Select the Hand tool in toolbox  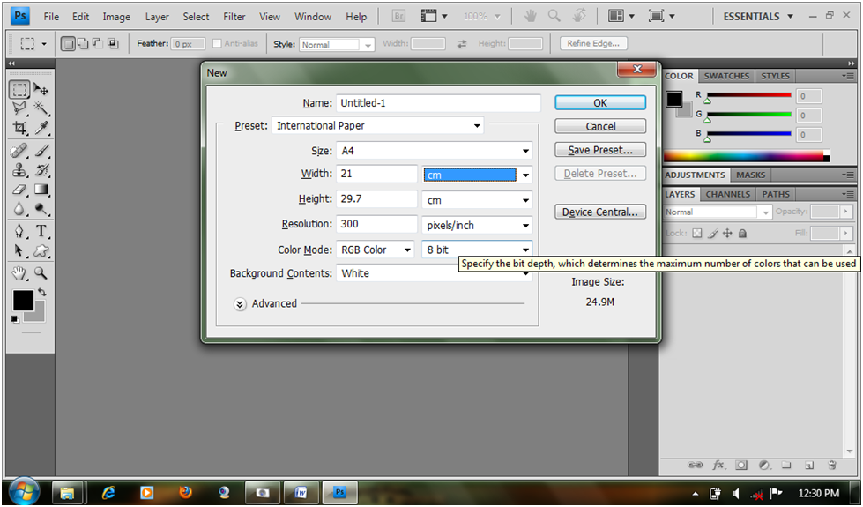click(x=19, y=273)
